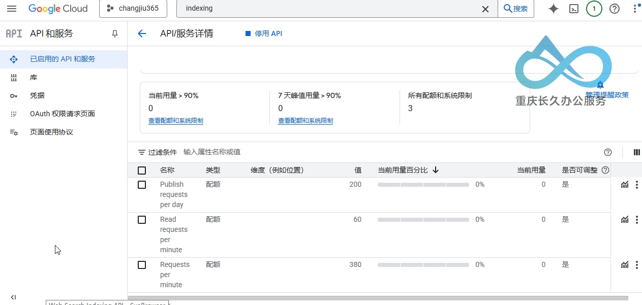Click Publish requests usage progress bar
The width and height of the screenshot is (642, 305).
[423, 185]
